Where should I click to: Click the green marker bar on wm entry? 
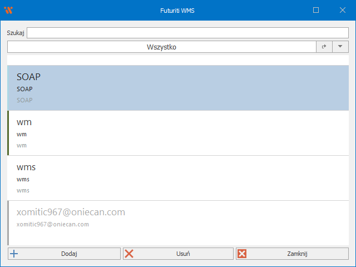click(x=8, y=133)
